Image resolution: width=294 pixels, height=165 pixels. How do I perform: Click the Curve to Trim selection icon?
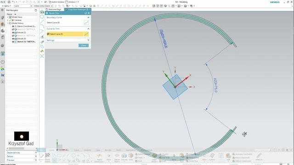pos(86,34)
